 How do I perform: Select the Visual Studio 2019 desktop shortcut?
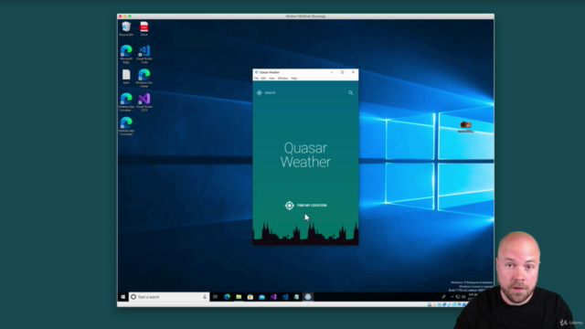144,102
